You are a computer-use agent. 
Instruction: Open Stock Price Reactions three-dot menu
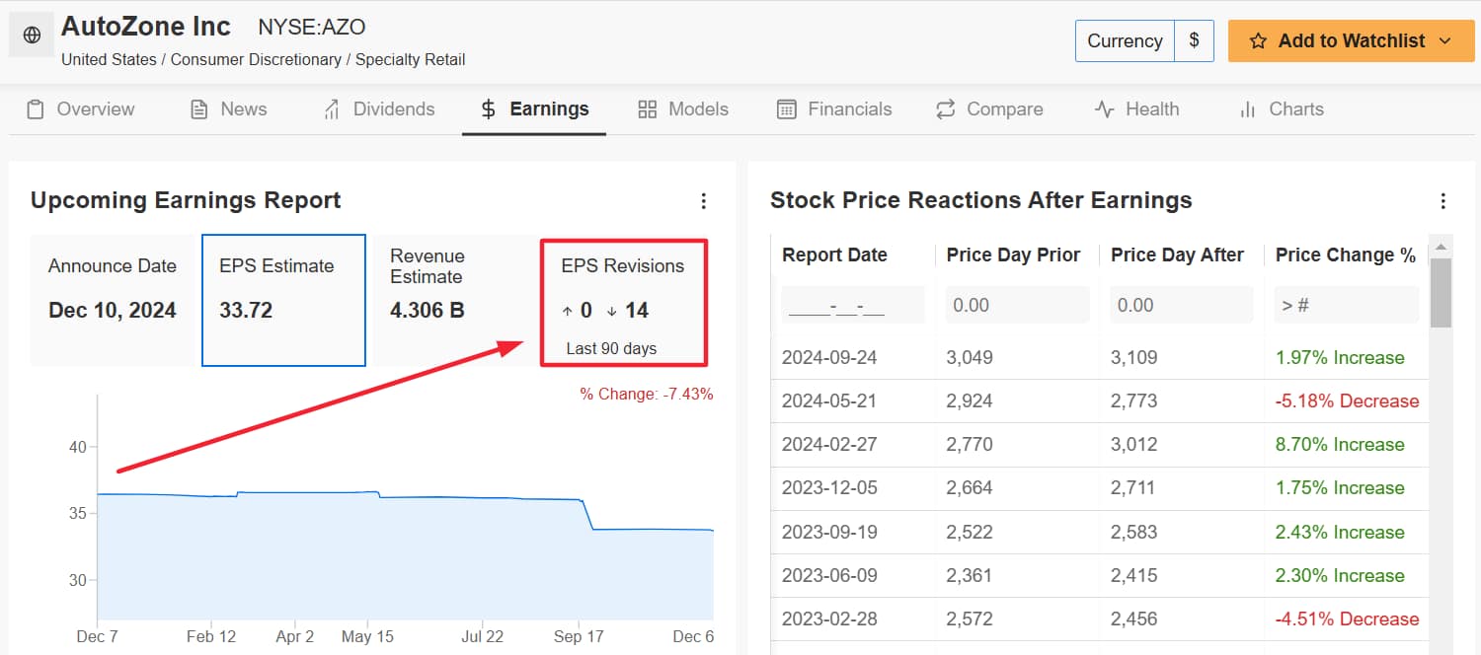point(1443,201)
